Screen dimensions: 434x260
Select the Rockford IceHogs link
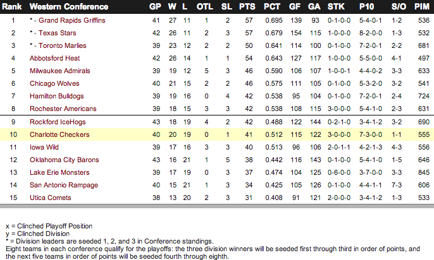pyautogui.click(x=58, y=122)
